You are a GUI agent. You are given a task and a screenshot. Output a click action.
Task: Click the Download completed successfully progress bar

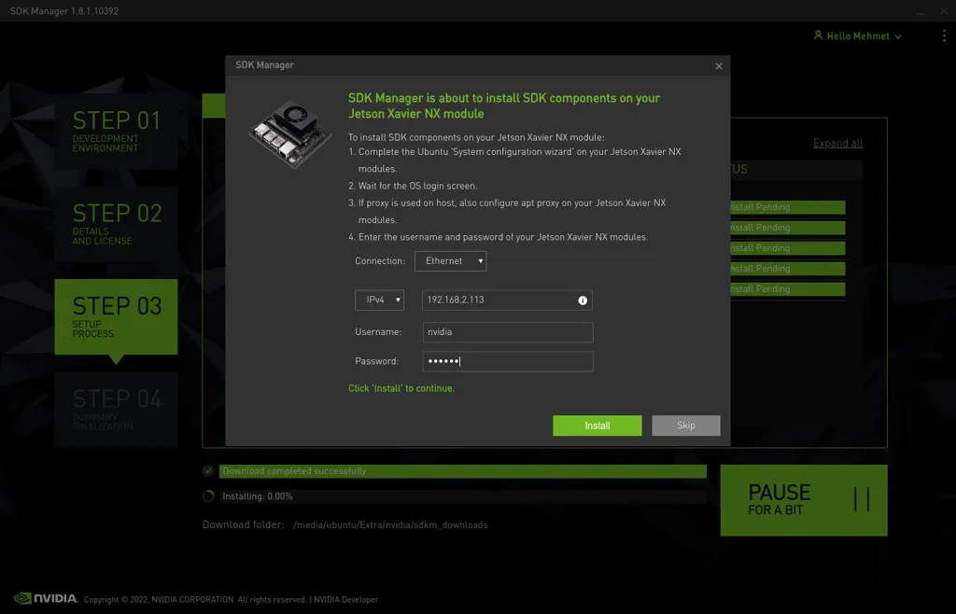pyautogui.click(x=463, y=471)
